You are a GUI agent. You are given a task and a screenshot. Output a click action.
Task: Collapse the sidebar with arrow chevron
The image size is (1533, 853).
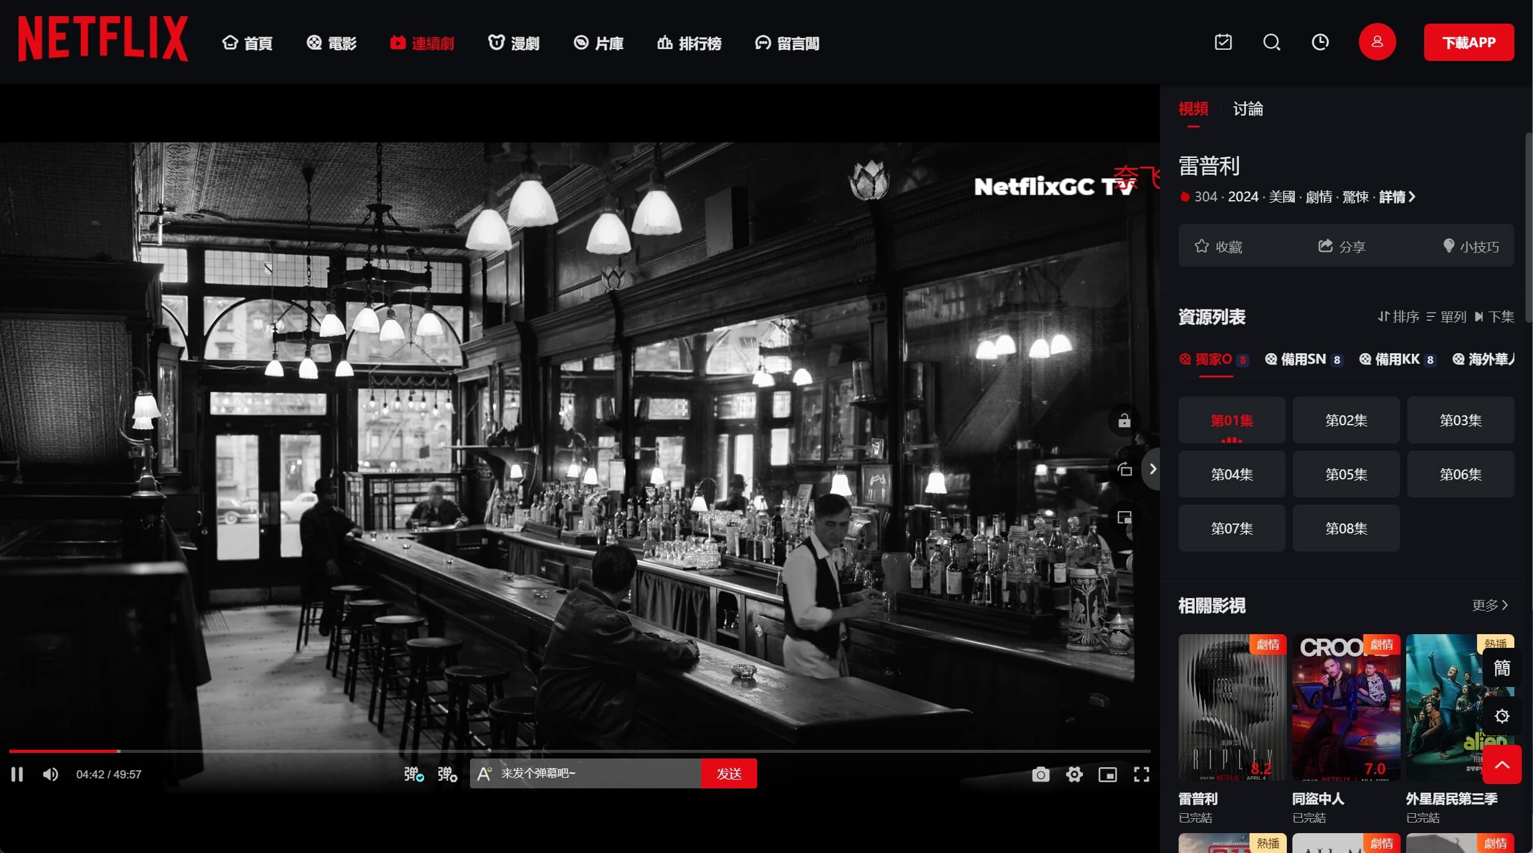[1153, 469]
